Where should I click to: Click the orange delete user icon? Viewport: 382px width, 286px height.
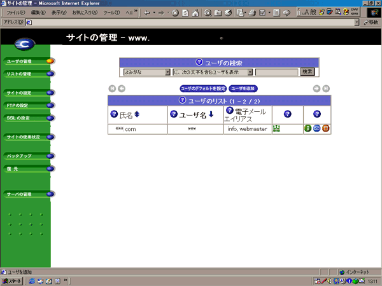325,129
